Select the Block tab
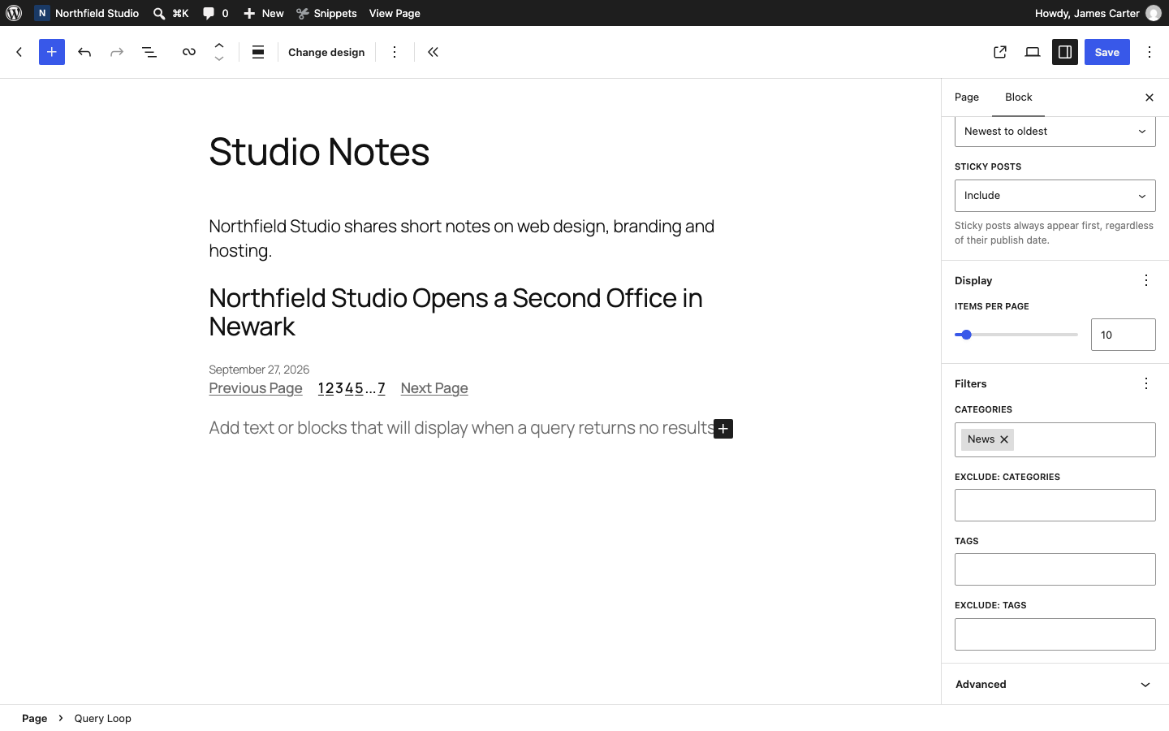The height and width of the screenshot is (731, 1169). coord(1019,97)
